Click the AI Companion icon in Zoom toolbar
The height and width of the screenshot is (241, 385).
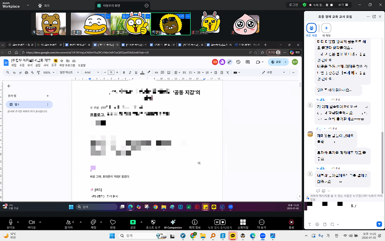point(173,223)
